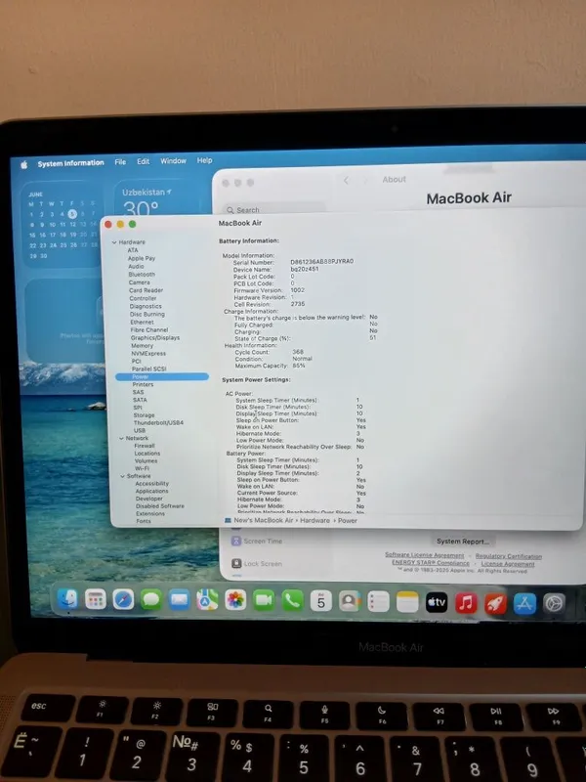Launch Safari from the Dock
586x782 pixels.
123,599
